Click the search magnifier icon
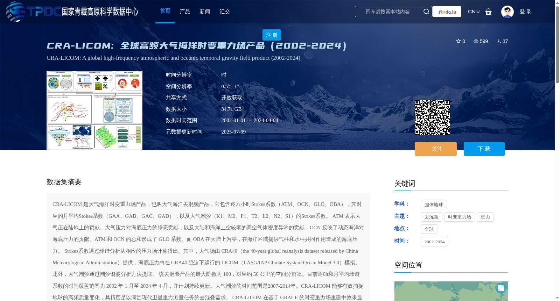This screenshot has width=560, height=301. tap(426, 12)
